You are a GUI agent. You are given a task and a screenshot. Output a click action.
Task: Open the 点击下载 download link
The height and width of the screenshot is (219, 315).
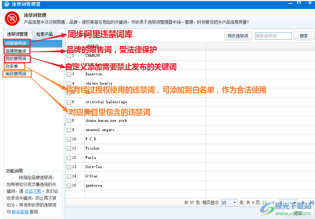[33, 191]
